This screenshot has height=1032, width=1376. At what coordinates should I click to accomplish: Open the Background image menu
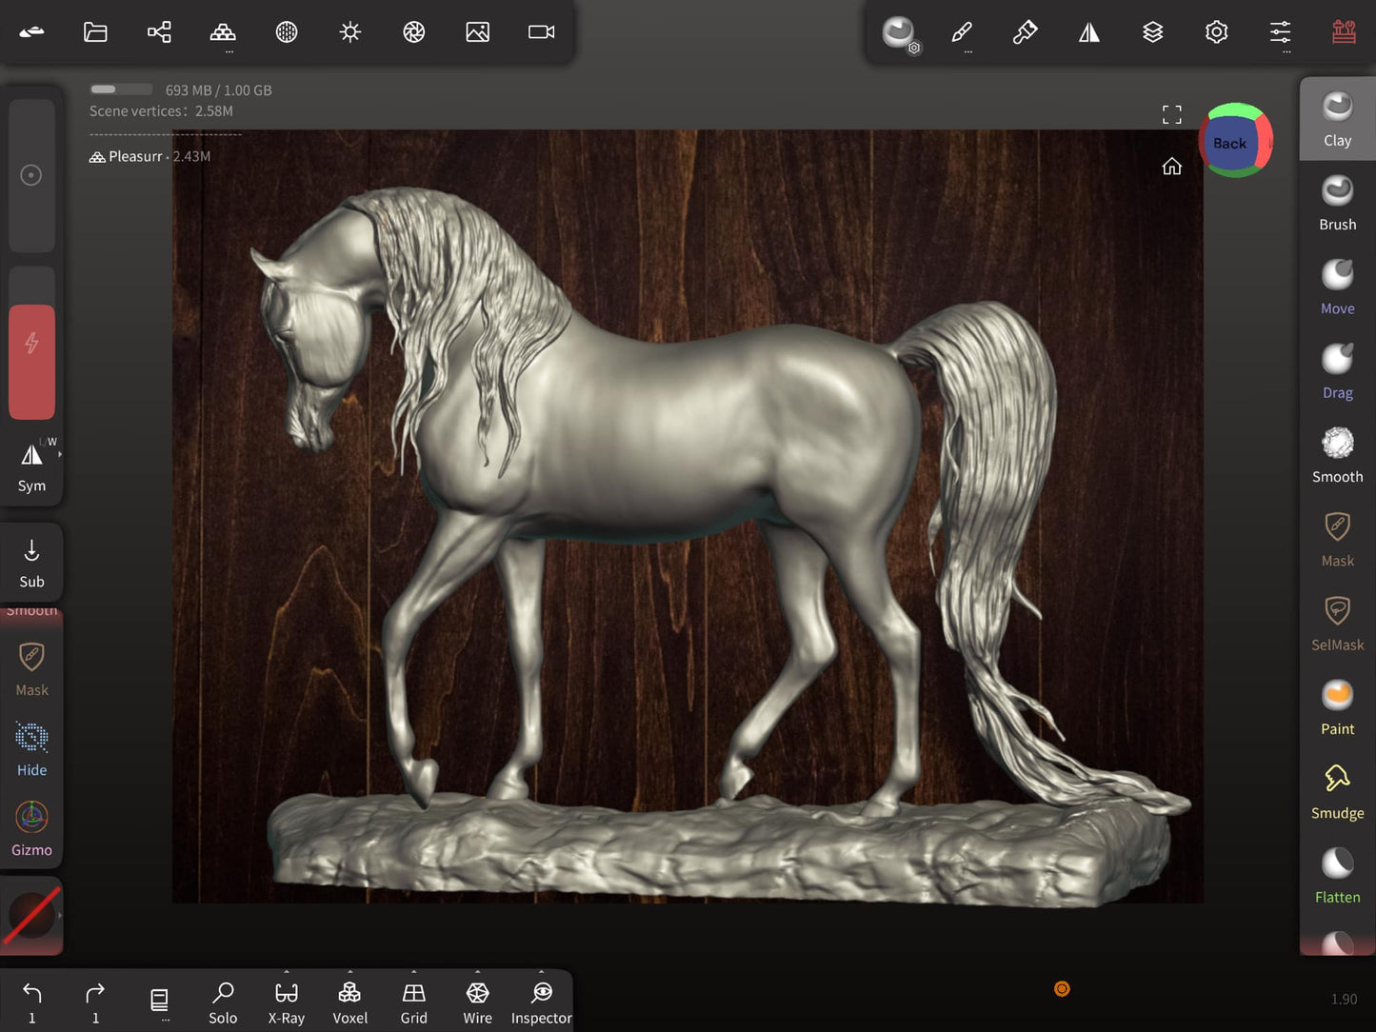pos(477,31)
